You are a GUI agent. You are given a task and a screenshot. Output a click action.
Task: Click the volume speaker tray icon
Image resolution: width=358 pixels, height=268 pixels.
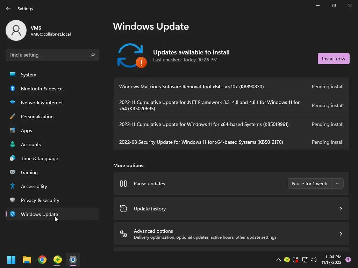tap(314, 260)
